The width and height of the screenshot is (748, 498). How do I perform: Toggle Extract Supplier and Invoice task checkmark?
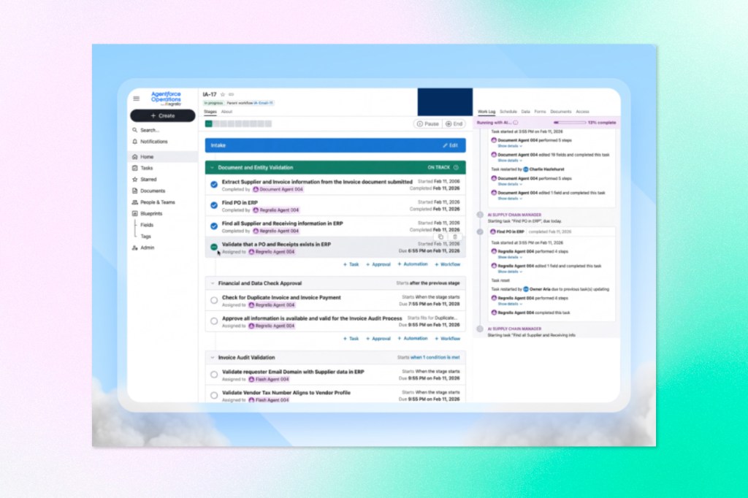[214, 185]
